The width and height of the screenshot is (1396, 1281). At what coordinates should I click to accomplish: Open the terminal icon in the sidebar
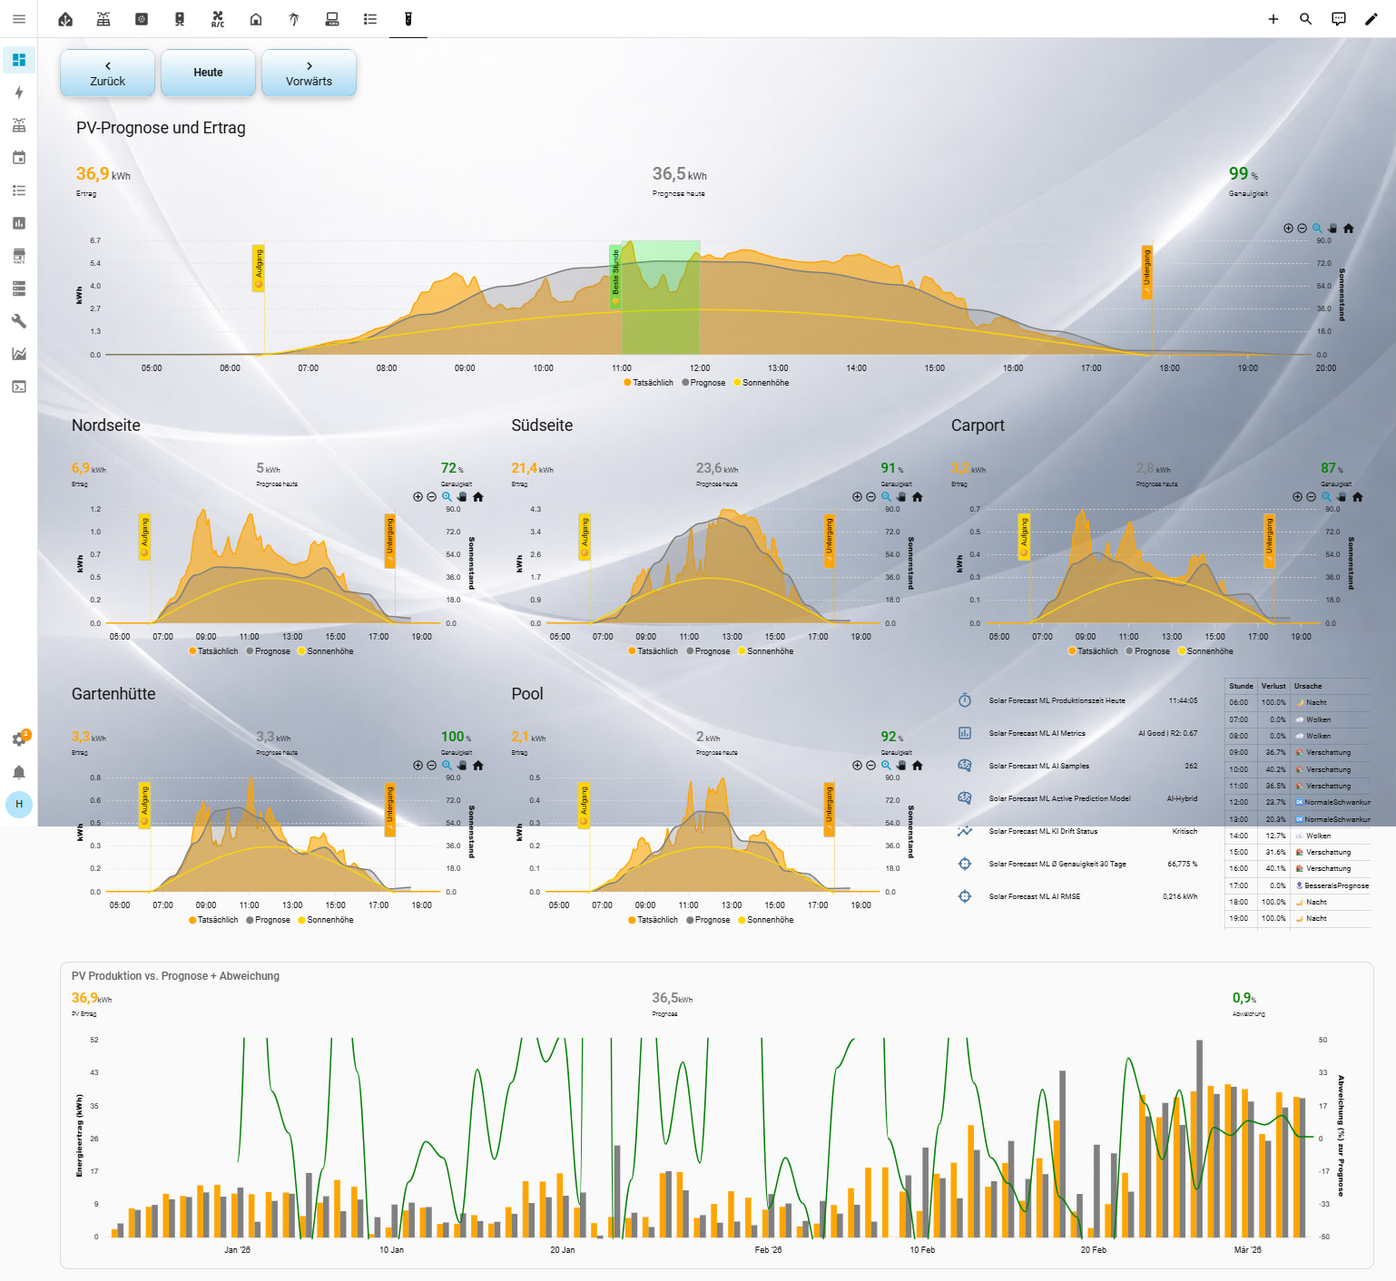pyautogui.click(x=19, y=386)
